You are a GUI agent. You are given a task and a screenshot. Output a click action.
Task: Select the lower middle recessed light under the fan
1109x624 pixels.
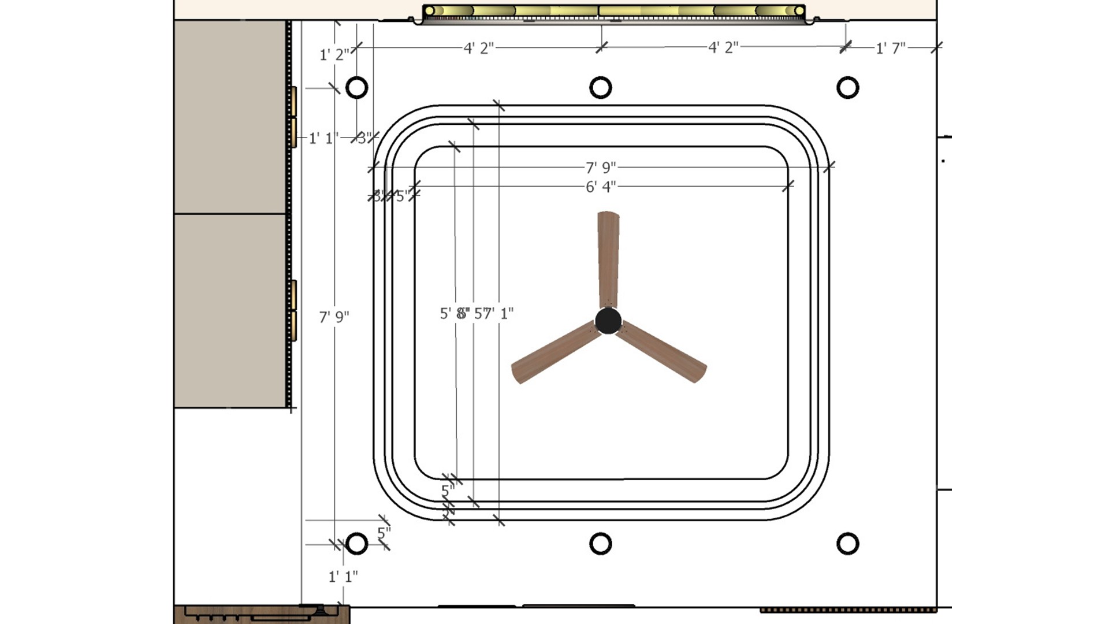pyautogui.click(x=601, y=544)
